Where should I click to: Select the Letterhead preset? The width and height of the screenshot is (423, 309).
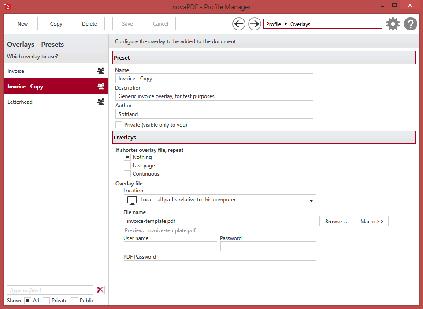click(56, 102)
